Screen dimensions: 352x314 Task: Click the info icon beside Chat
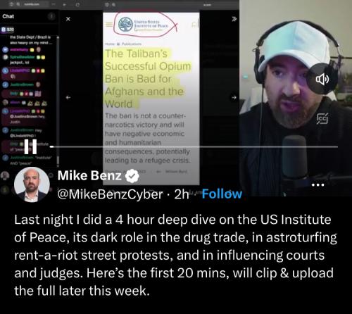click(51, 16)
